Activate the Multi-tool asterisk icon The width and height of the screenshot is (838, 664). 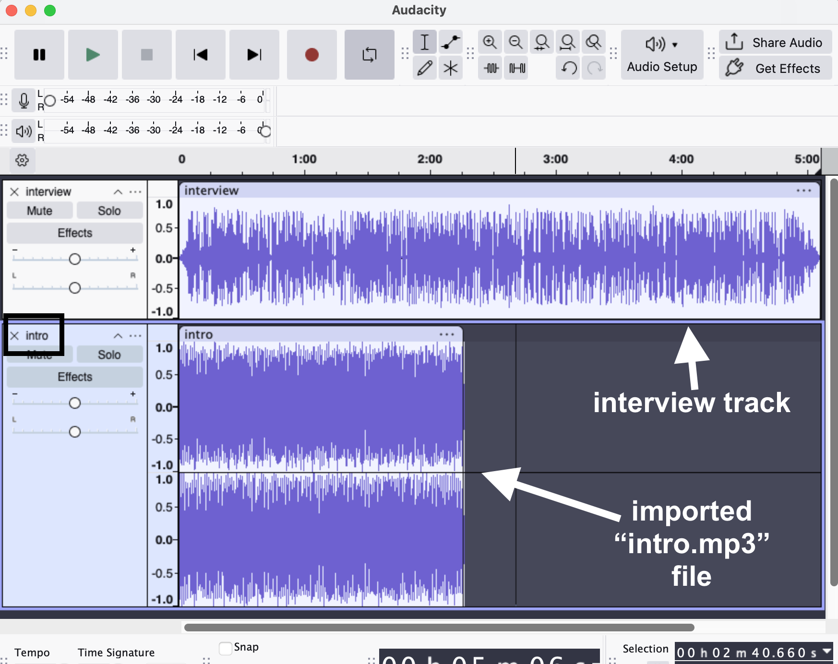click(451, 68)
